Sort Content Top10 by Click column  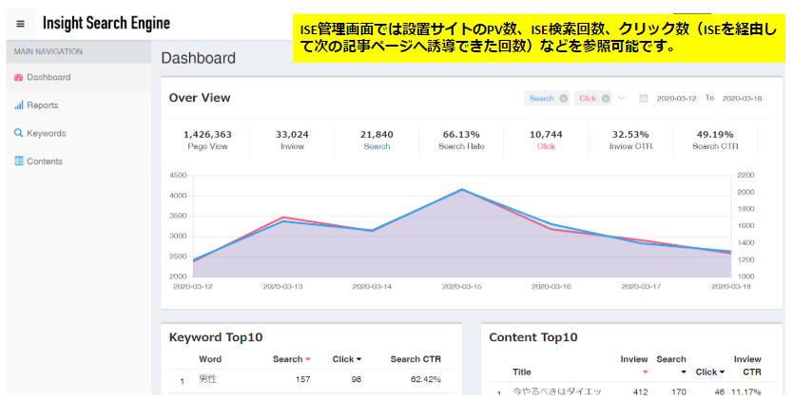coord(710,372)
